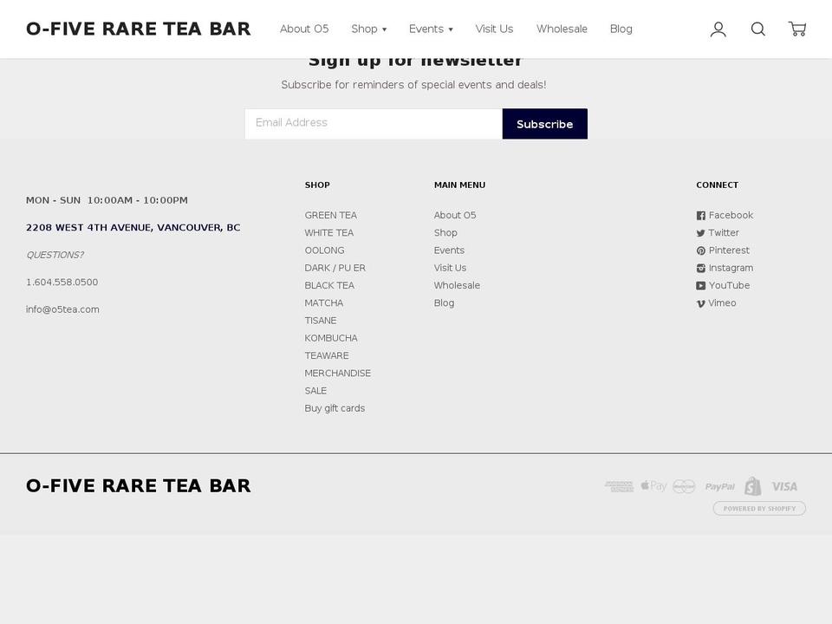Open the Facebook text link
Image resolution: width=832 pixels, height=624 pixels.
click(731, 216)
